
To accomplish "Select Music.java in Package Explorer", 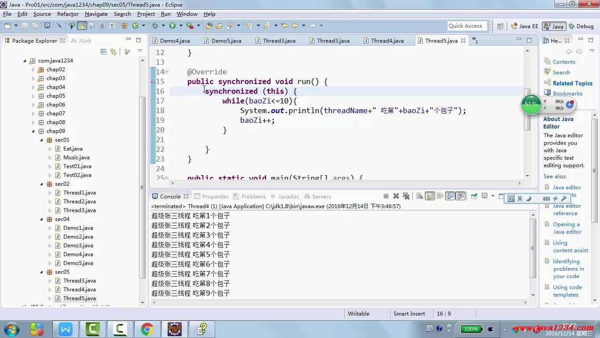I will click(76, 158).
